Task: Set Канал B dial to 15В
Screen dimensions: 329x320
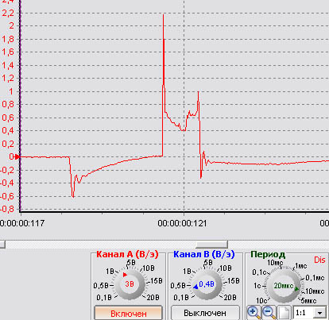Action: click(234, 281)
